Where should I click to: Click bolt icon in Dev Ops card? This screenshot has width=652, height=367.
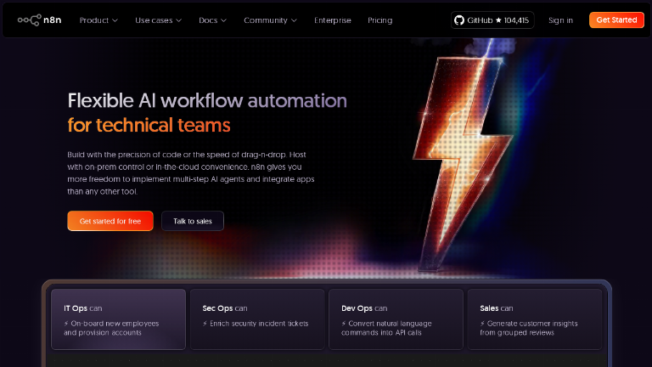[x=344, y=324]
